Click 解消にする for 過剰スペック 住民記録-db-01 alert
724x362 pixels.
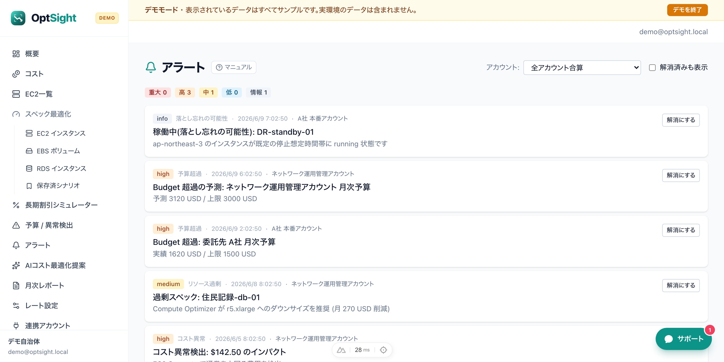click(681, 286)
